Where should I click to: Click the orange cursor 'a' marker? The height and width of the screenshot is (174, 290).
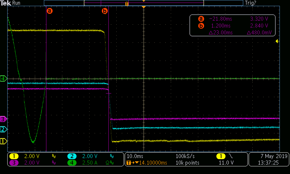coord(50,11)
